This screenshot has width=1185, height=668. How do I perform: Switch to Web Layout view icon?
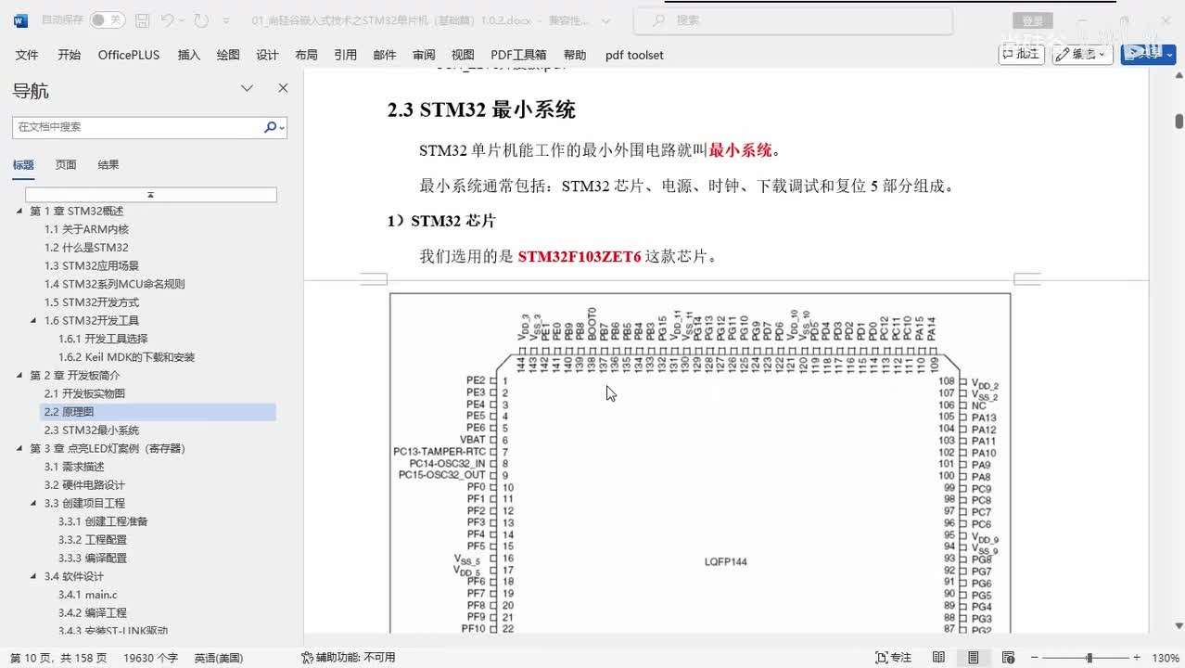point(1008,658)
